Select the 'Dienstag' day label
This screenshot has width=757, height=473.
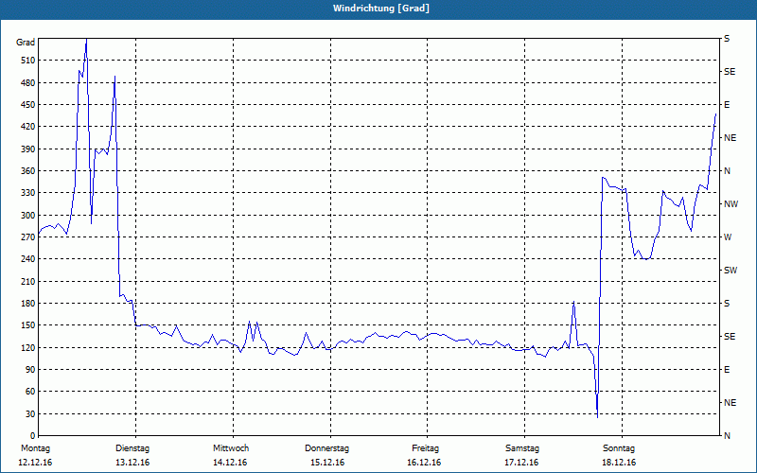pos(132,448)
